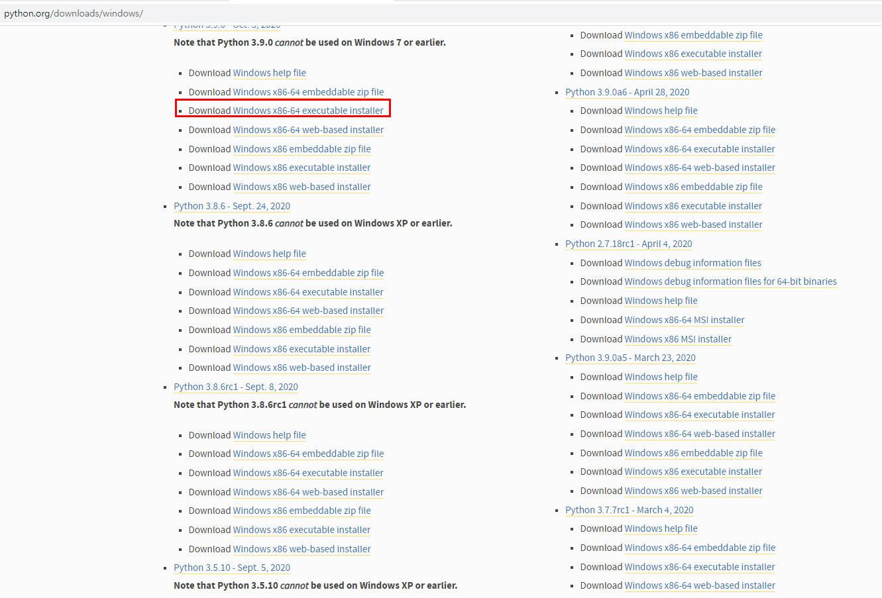This screenshot has width=882, height=598.
Task: Download Python 3.7.7rc1 x86-64 executable installer
Action: [x=700, y=567]
